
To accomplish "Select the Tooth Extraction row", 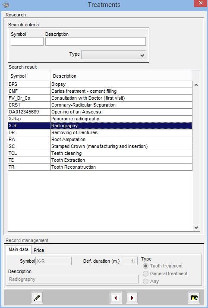I will pos(100,160).
